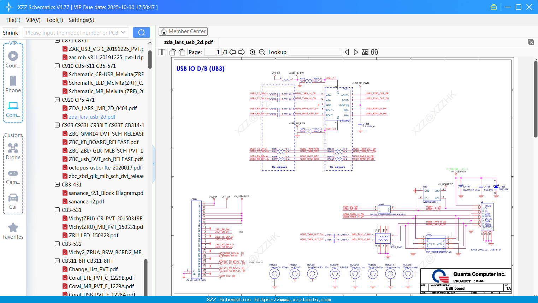Toggle the two-page split view icon

tap(162, 52)
